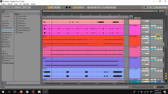Viewport: 168px width, 94px height.
Task: Open the Opciones menu
Action: click(x=26, y=4)
